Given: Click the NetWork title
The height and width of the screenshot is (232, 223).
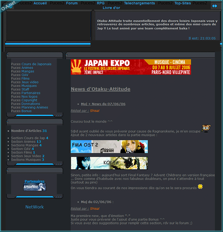Looking at the screenshot, I should pos(35,207).
